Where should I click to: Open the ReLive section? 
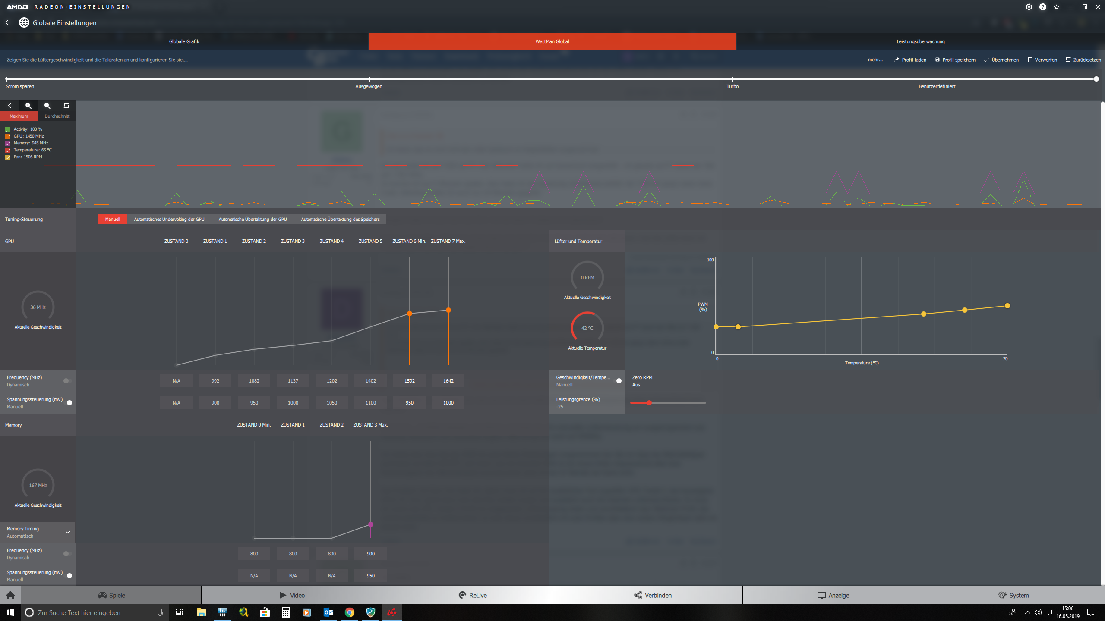[472, 595]
